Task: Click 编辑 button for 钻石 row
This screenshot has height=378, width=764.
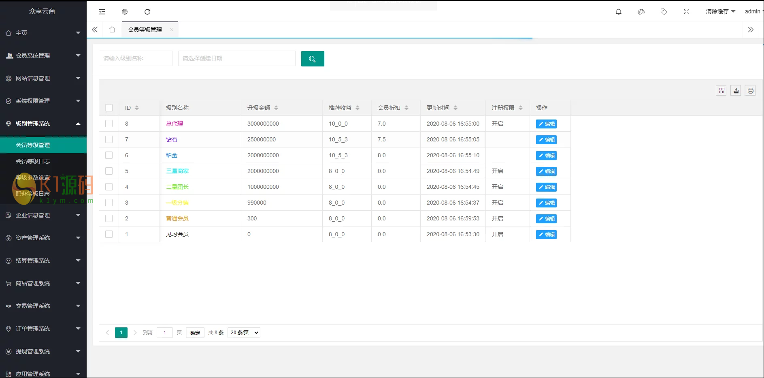Action: [x=546, y=140]
